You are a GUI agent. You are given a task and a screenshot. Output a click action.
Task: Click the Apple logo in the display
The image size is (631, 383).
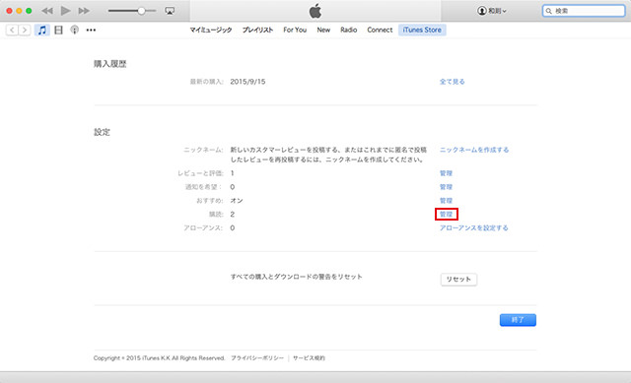click(x=315, y=11)
